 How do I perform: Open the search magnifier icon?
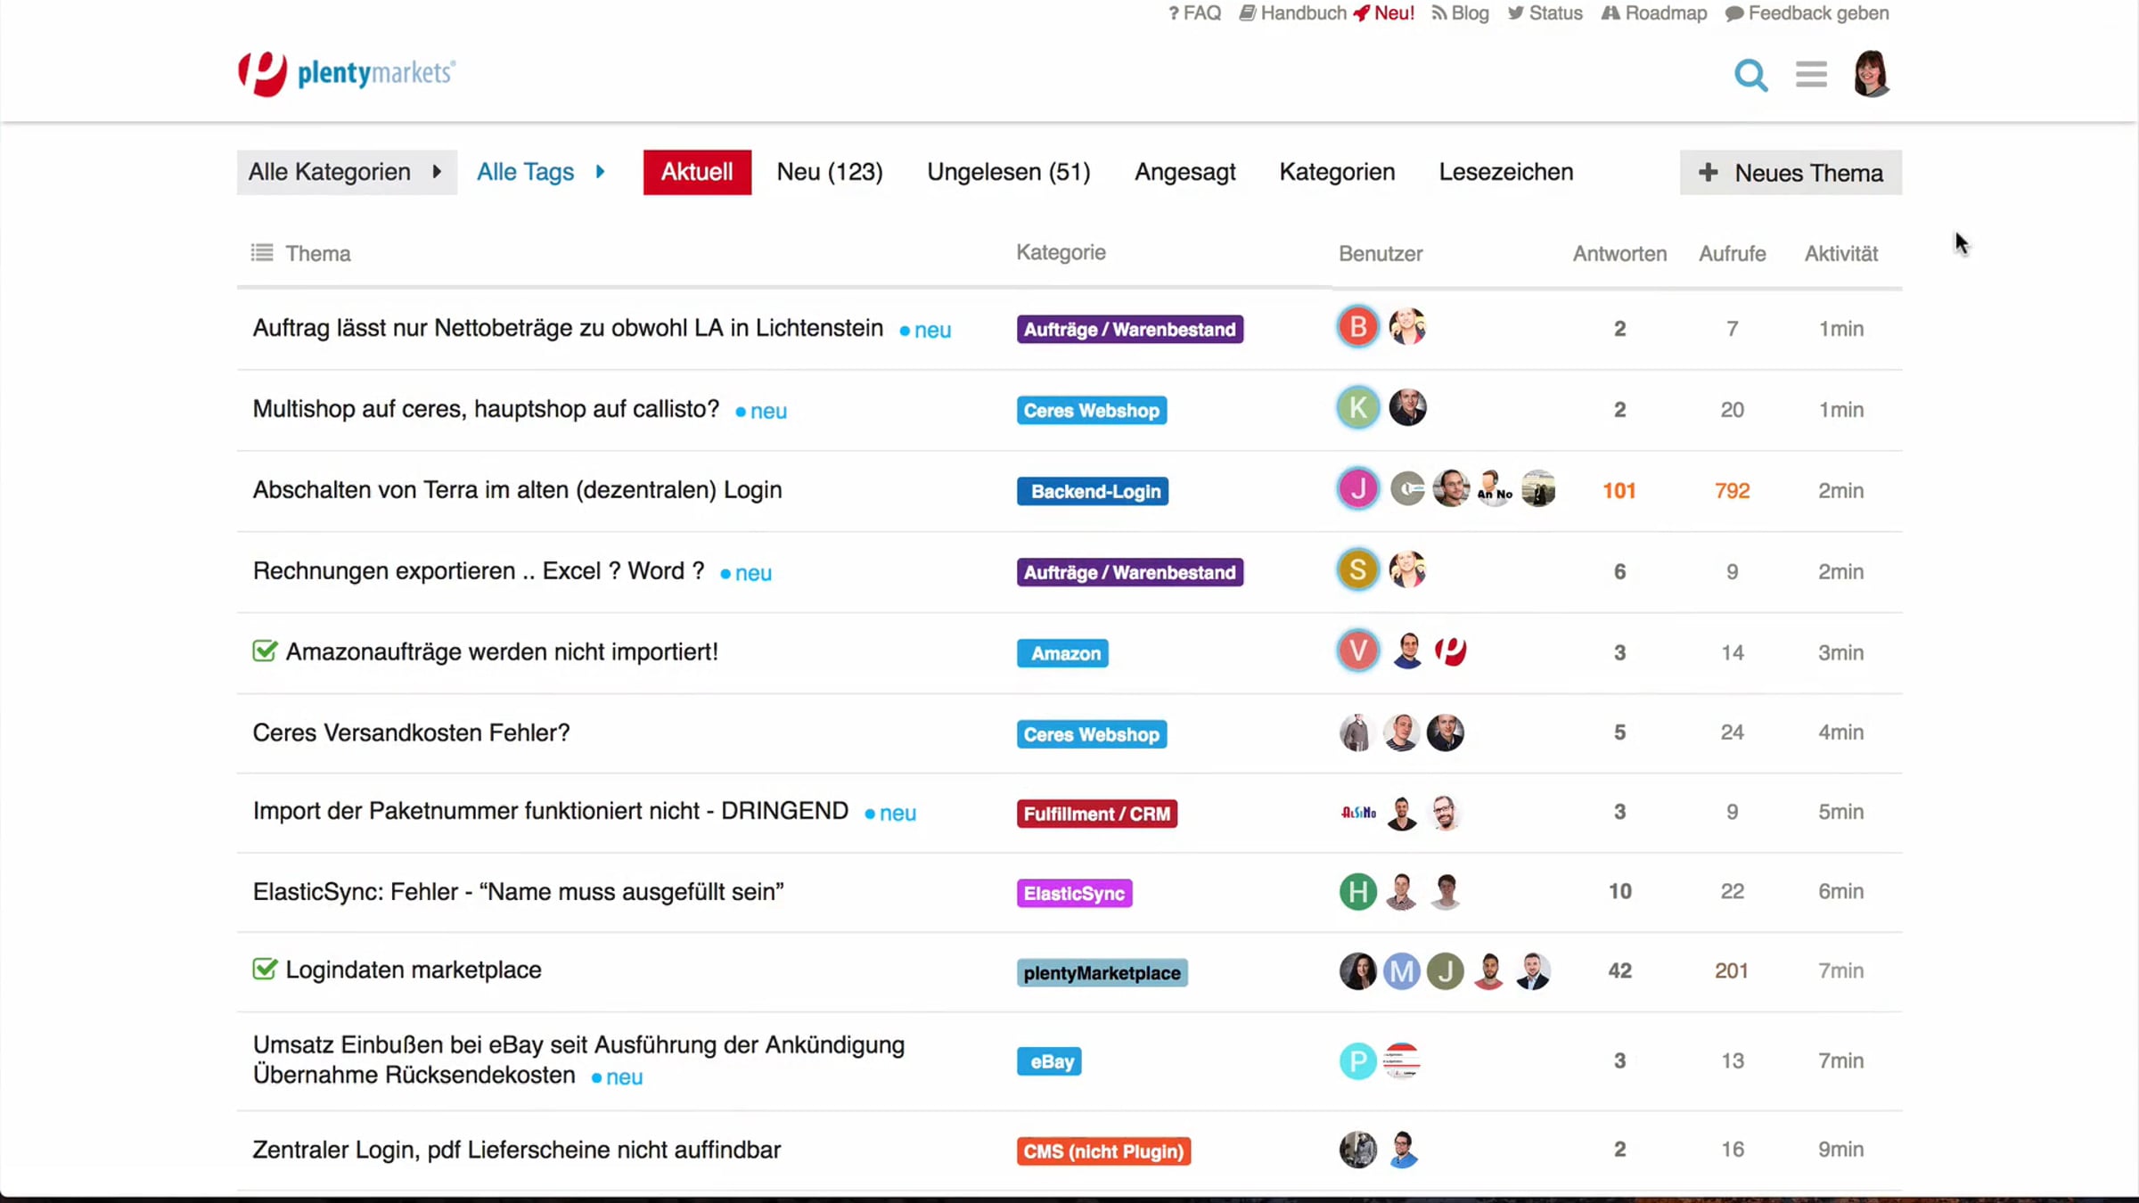pyautogui.click(x=1750, y=75)
